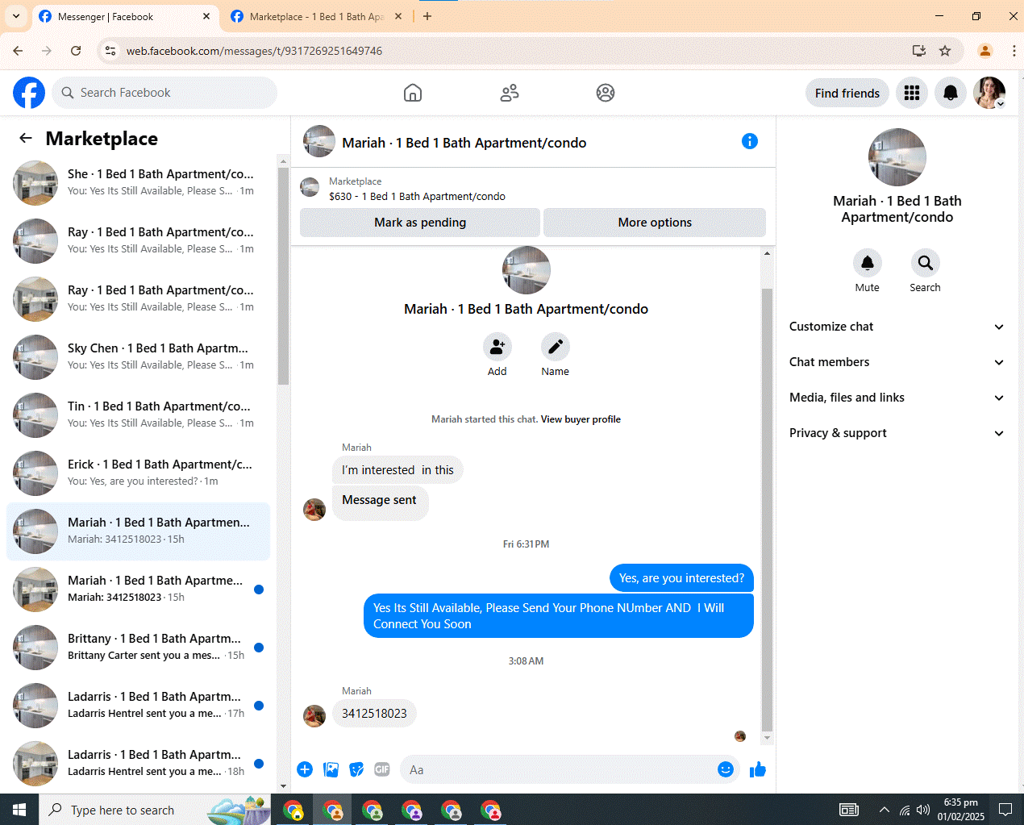1024x825 pixels.
Task: Close the Messenger tab
Action: (x=206, y=16)
